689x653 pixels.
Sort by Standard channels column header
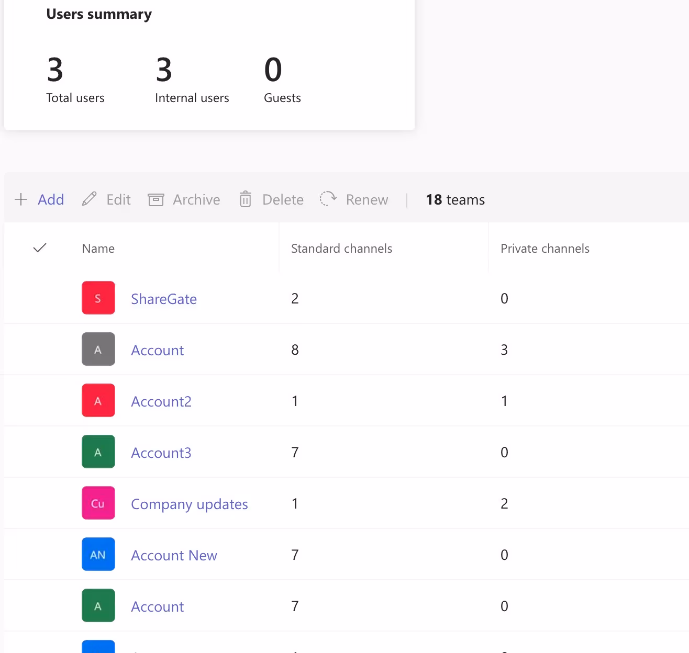point(341,249)
